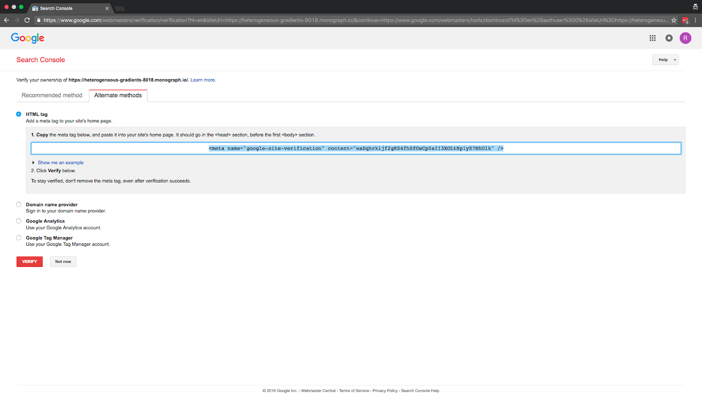Open the Webmaster Central footer link

point(318,391)
